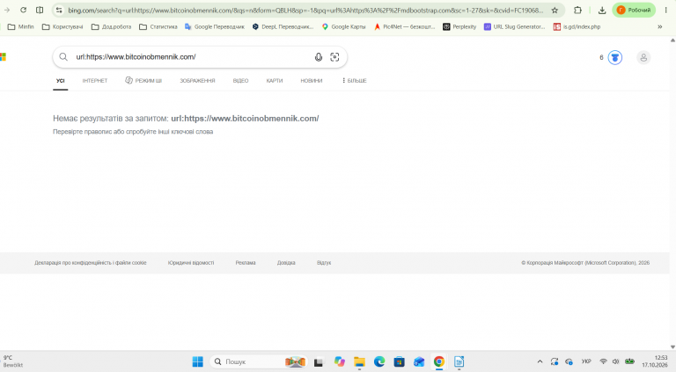
Task: Reload the page with the refresh icon
Action: tap(23, 10)
